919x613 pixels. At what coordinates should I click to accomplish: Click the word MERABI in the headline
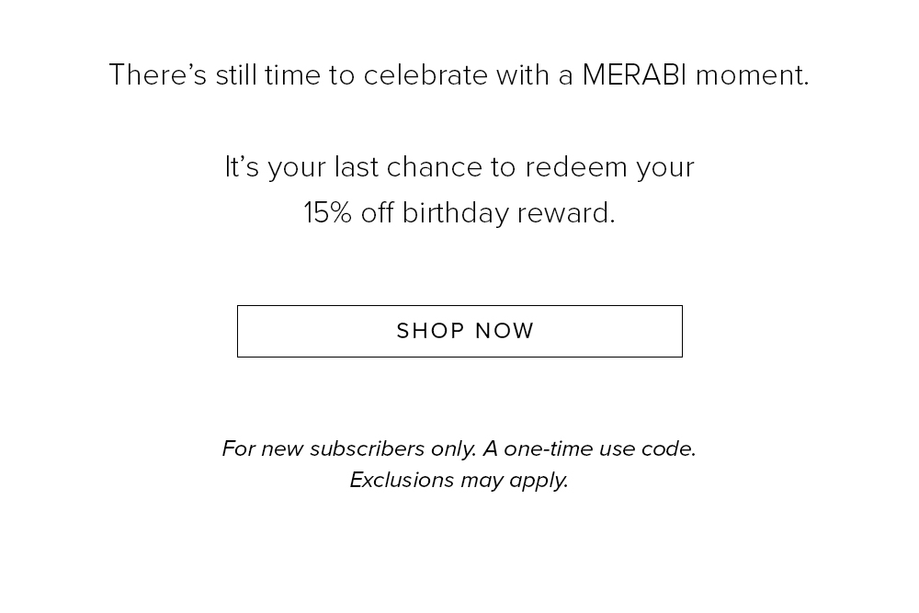[x=634, y=75]
